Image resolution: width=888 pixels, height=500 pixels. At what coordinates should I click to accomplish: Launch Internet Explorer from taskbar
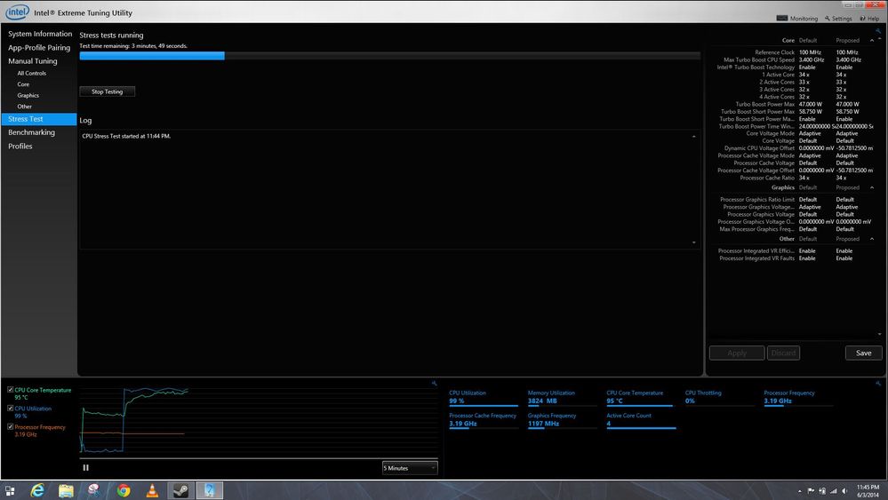pos(37,490)
